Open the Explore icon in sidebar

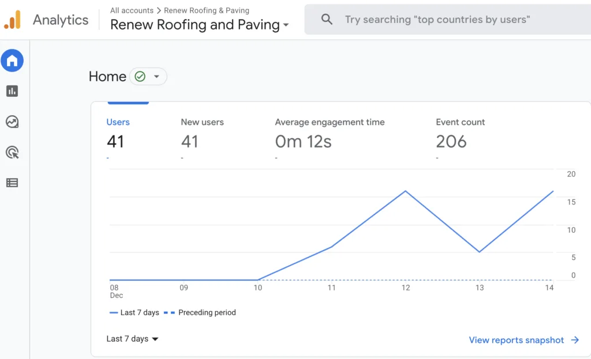12,122
